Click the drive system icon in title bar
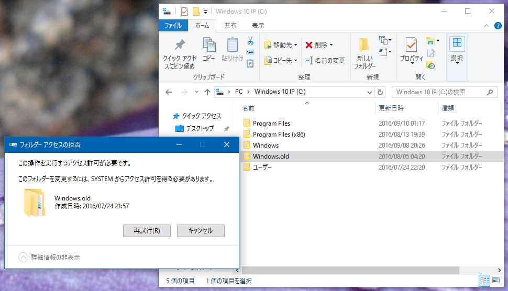Screen dimensions: 508x291 pyautogui.click(x=167, y=12)
